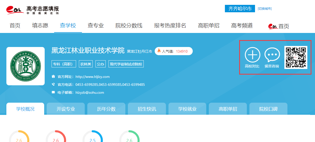
Task: Click the phone numbers 0453-6599285 text
Action: point(110,85)
